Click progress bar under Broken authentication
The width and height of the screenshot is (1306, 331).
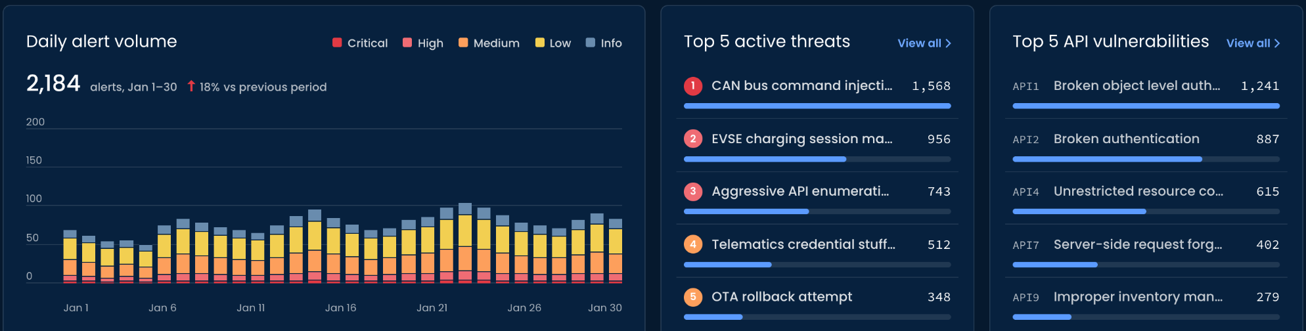pyautogui.click(x=1146, y=159)
